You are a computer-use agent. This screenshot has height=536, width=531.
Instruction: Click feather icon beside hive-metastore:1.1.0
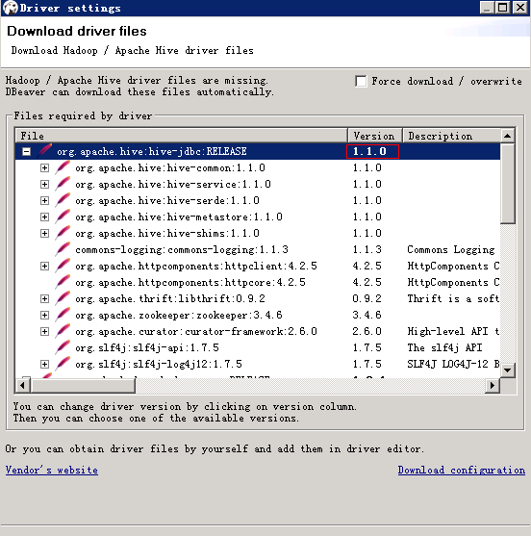[63, 217]
